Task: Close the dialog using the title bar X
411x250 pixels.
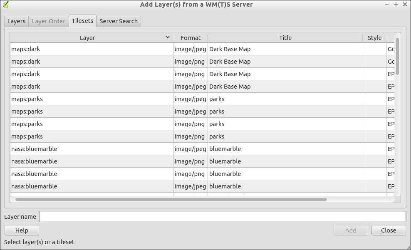Action: point(405,5)
